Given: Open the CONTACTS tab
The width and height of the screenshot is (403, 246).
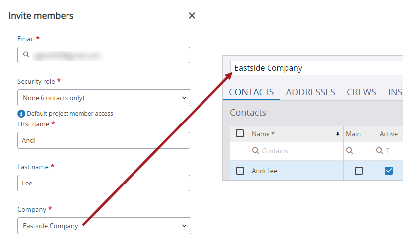Looking at the screenshot, I should (251, 92).
